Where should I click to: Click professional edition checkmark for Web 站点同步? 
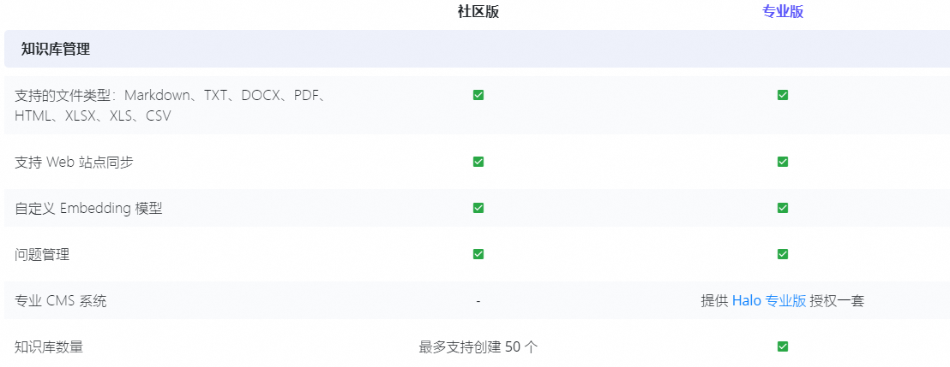(782, 162)
